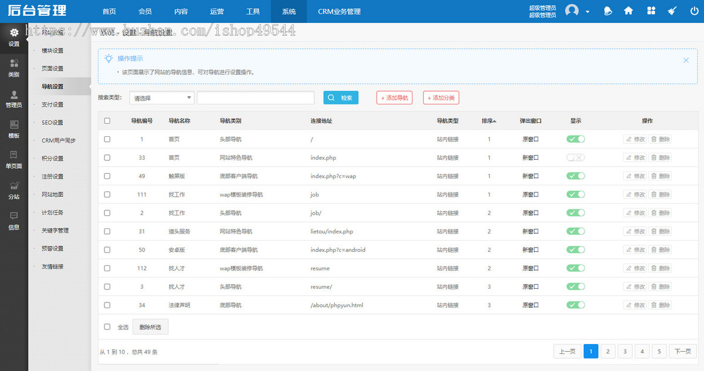Go to the 下一页 page
704x371 pixels.
point(683,352)
